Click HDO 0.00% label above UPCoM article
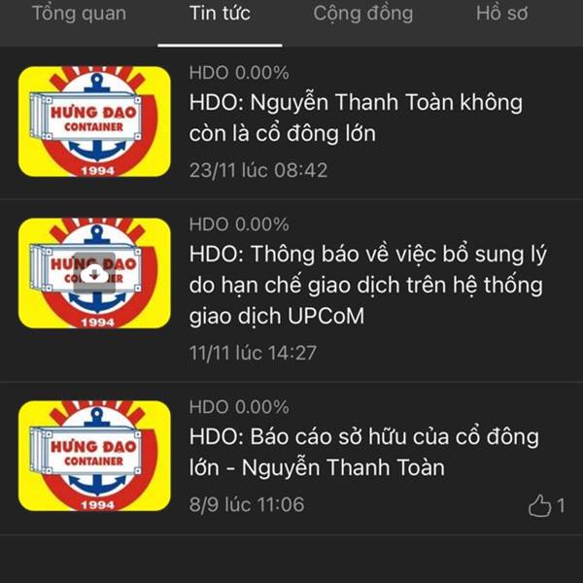Image resolution: width=583 pixels, height=583 pixels. [239, 224]
